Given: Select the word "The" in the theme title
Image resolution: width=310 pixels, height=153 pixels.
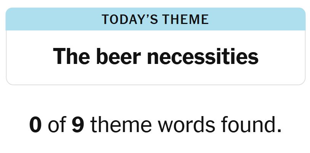Looking at the screenshot, I should click(71, 57).
